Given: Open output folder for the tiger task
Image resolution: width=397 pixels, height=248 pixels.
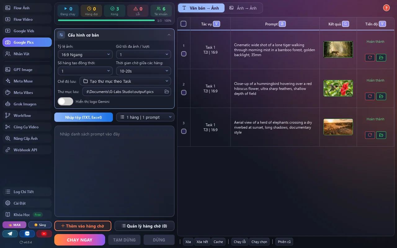Looking at the screenshot, I should [x=381, y=57].
